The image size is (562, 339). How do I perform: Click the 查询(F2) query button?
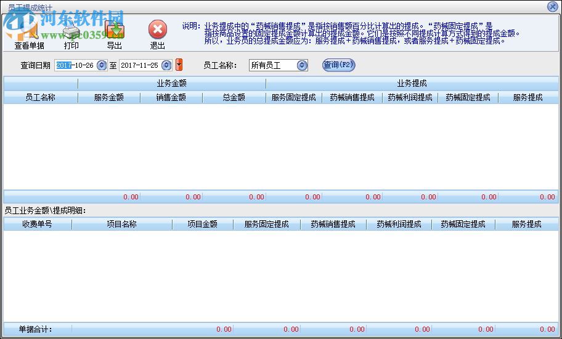coord(338,65)
